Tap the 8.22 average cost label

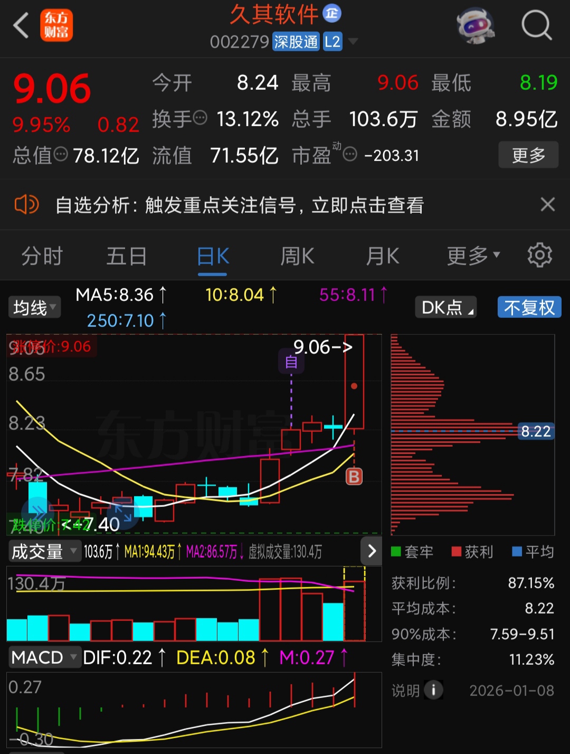click(536, 431)
